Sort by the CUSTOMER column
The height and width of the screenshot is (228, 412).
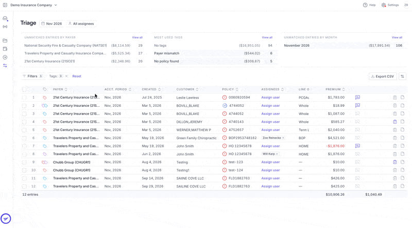187,89
